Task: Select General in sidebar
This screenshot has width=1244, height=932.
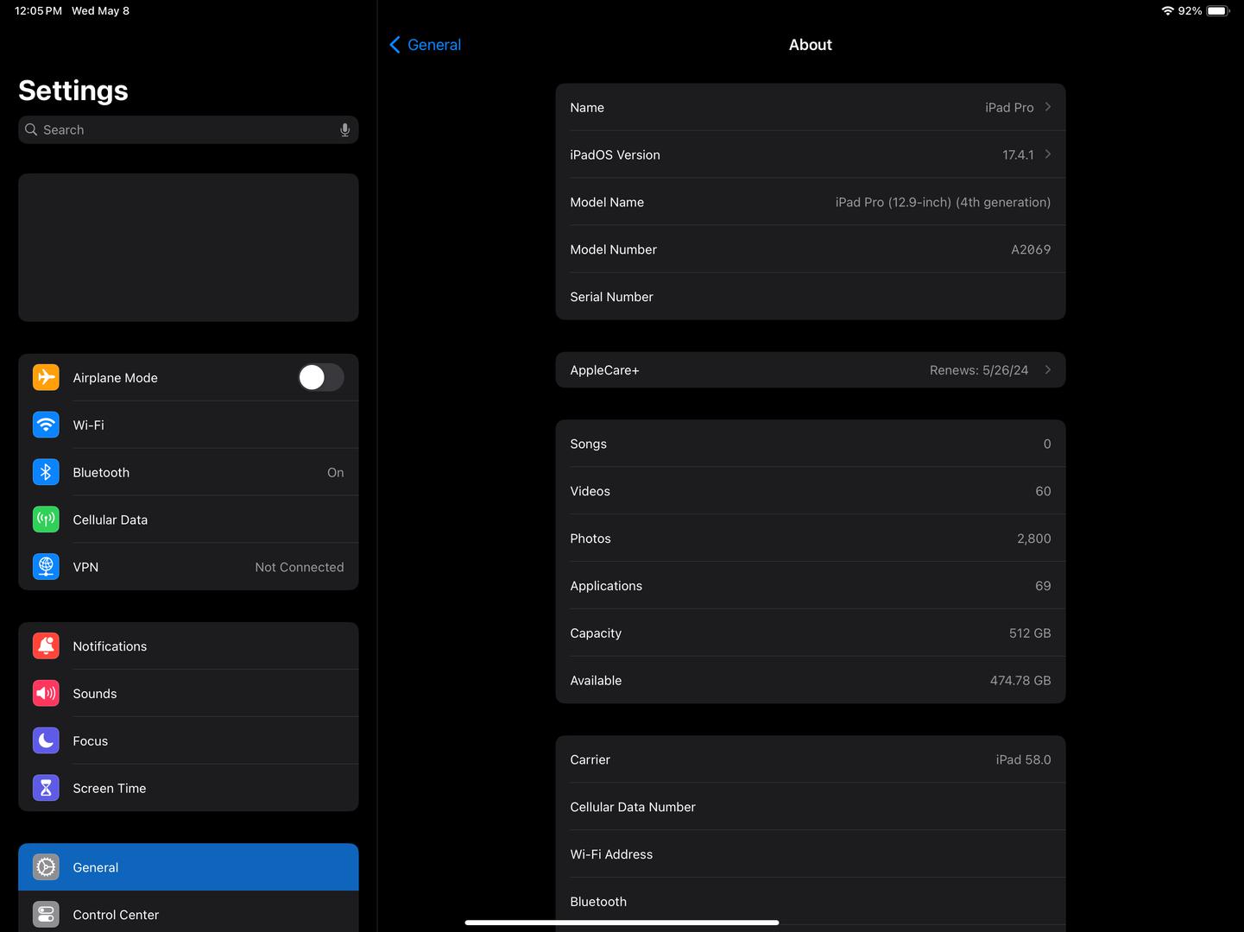Action: (188, 867)
